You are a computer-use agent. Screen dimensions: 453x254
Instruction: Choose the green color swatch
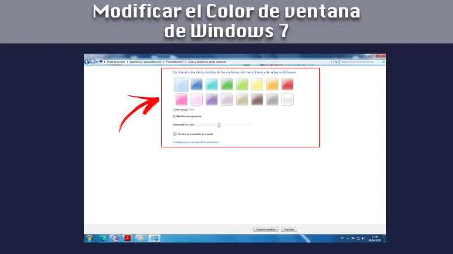coord(227,84)
